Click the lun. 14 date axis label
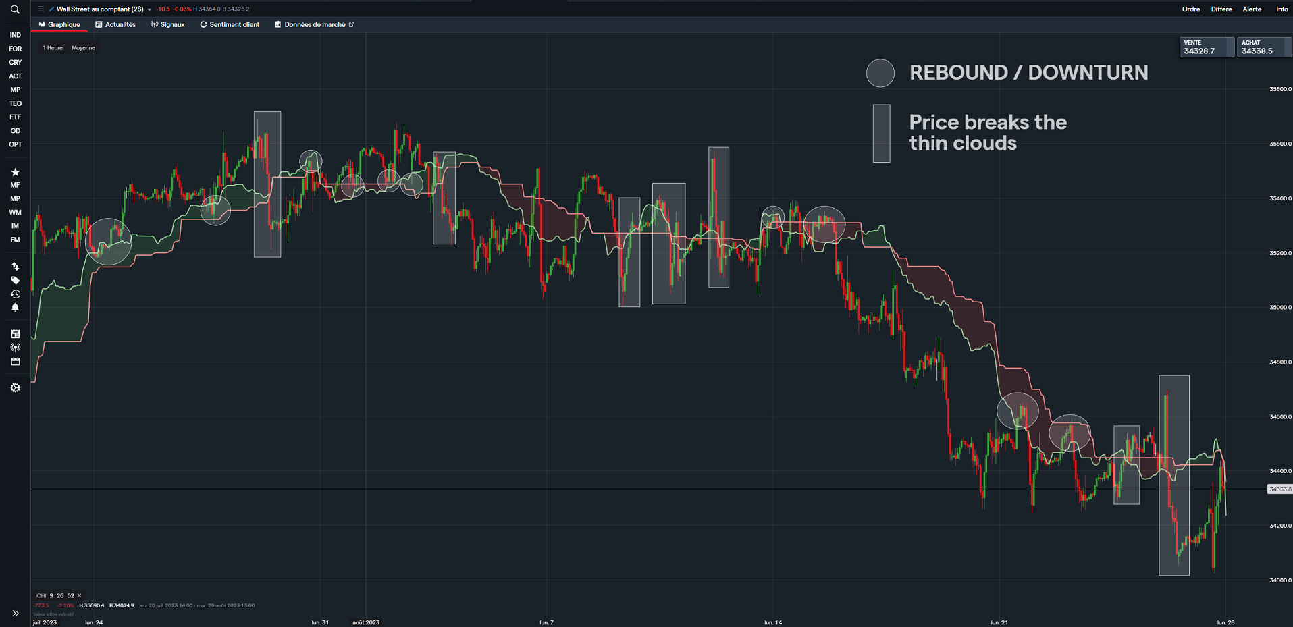1293x627 pixels. coord(773,622)
